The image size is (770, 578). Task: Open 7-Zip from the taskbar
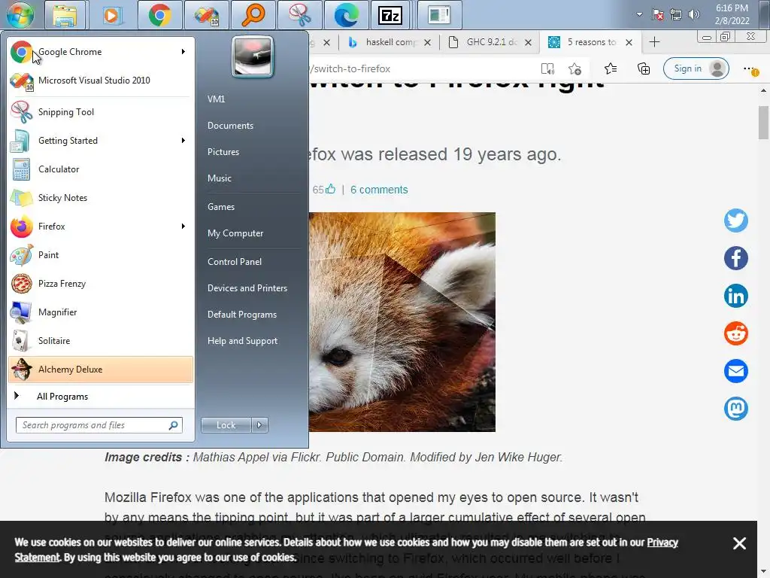(x=391, y=15)
